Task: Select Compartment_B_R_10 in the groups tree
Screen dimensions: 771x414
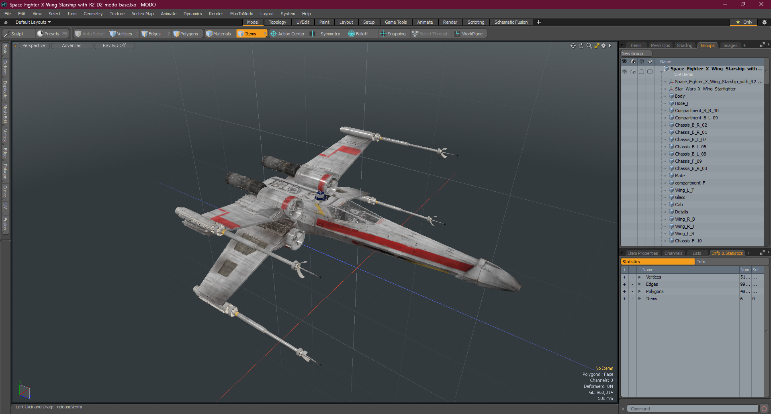Action: pos(696,111)
